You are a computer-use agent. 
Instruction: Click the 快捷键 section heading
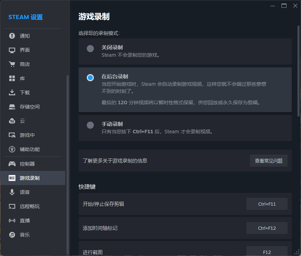[87, 187]
